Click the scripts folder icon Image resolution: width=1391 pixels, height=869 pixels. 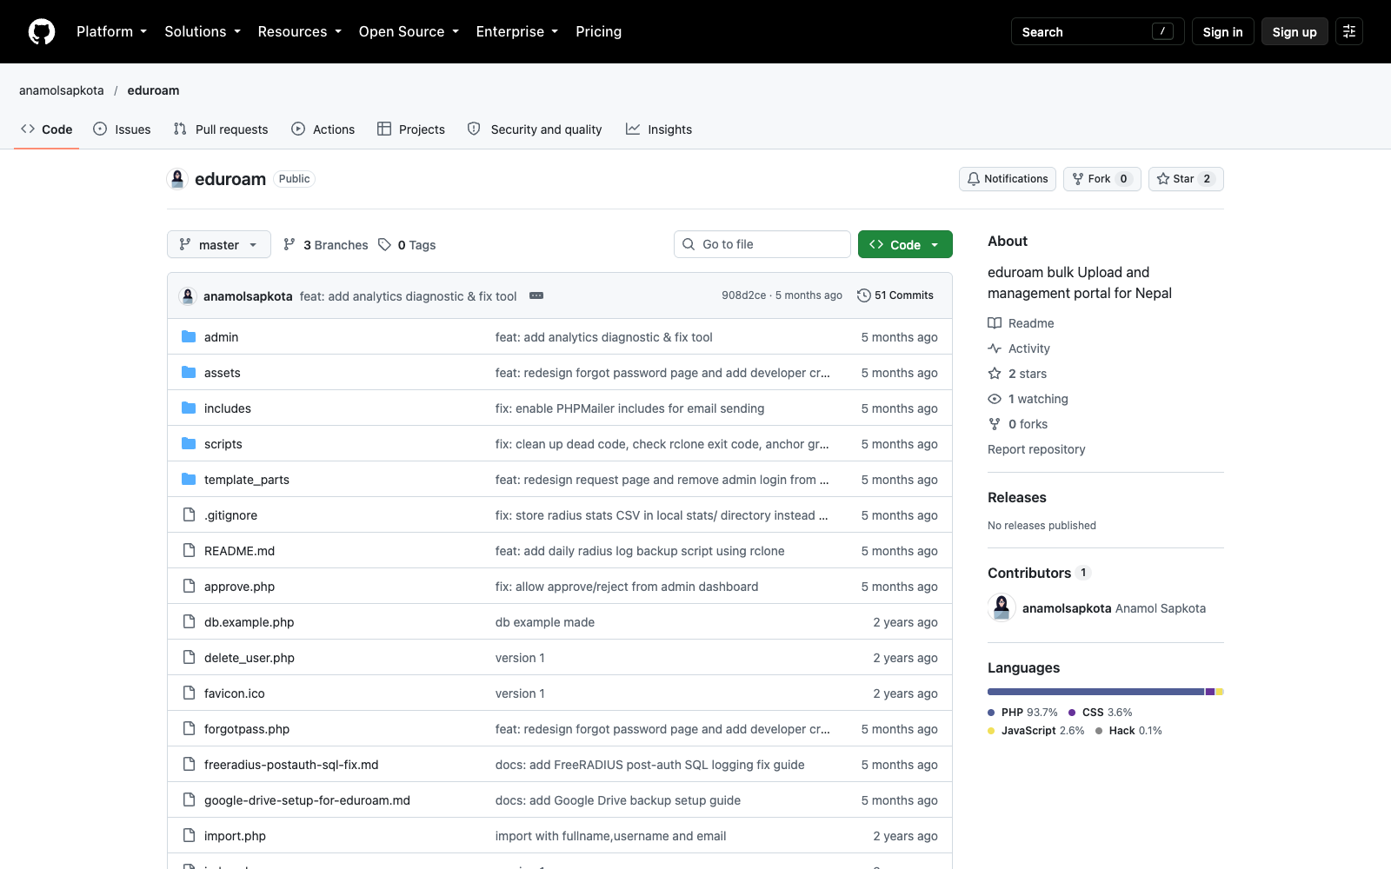[x=189, y=443]
